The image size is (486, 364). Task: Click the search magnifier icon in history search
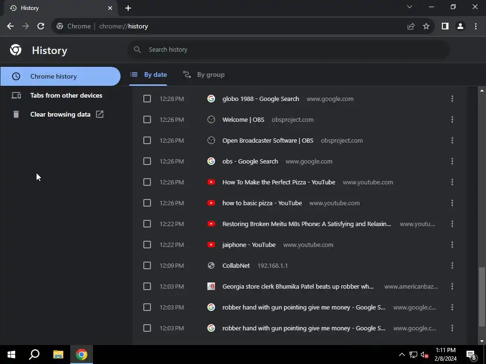[x=137, y=49]
